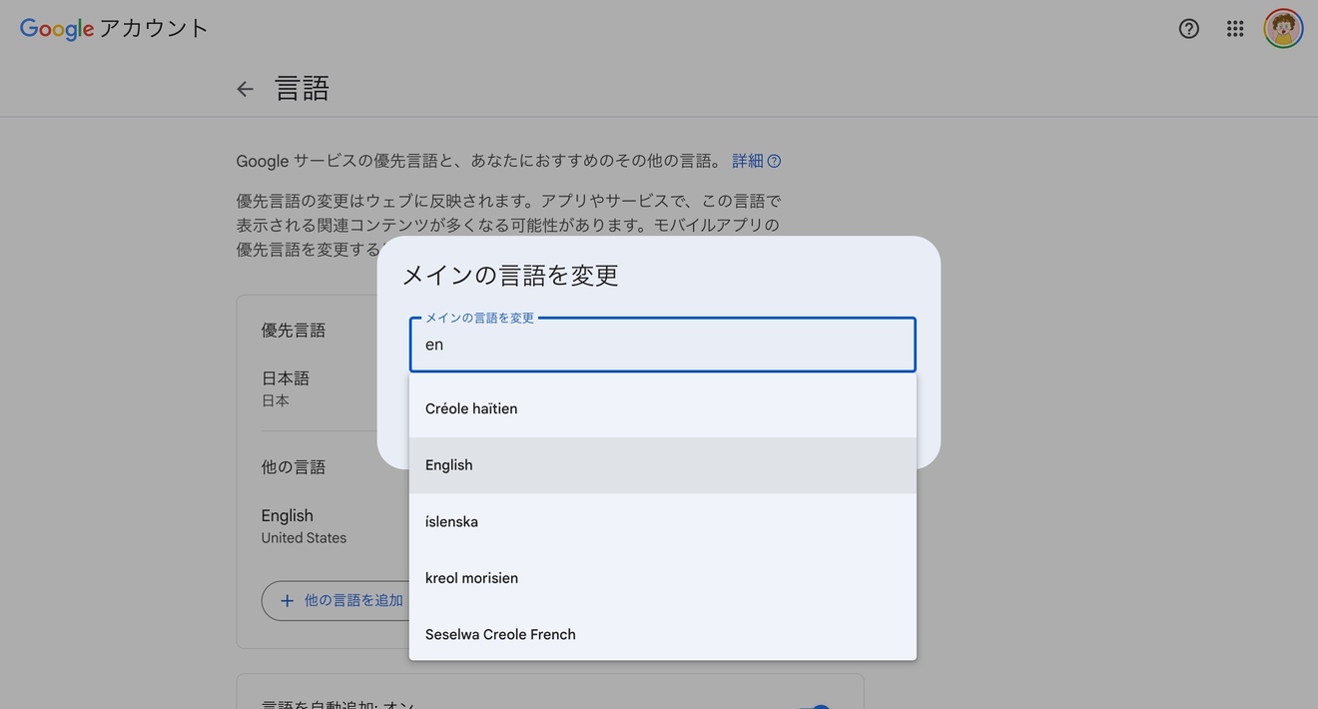Click the help circle icon beside 詳細
Screen dimensions: 1318x709
[x=774, y=161]
